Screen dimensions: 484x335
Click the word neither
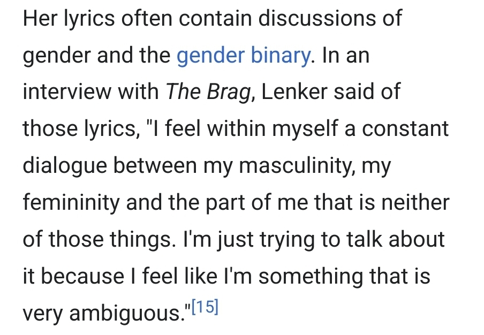pos(415,202)
